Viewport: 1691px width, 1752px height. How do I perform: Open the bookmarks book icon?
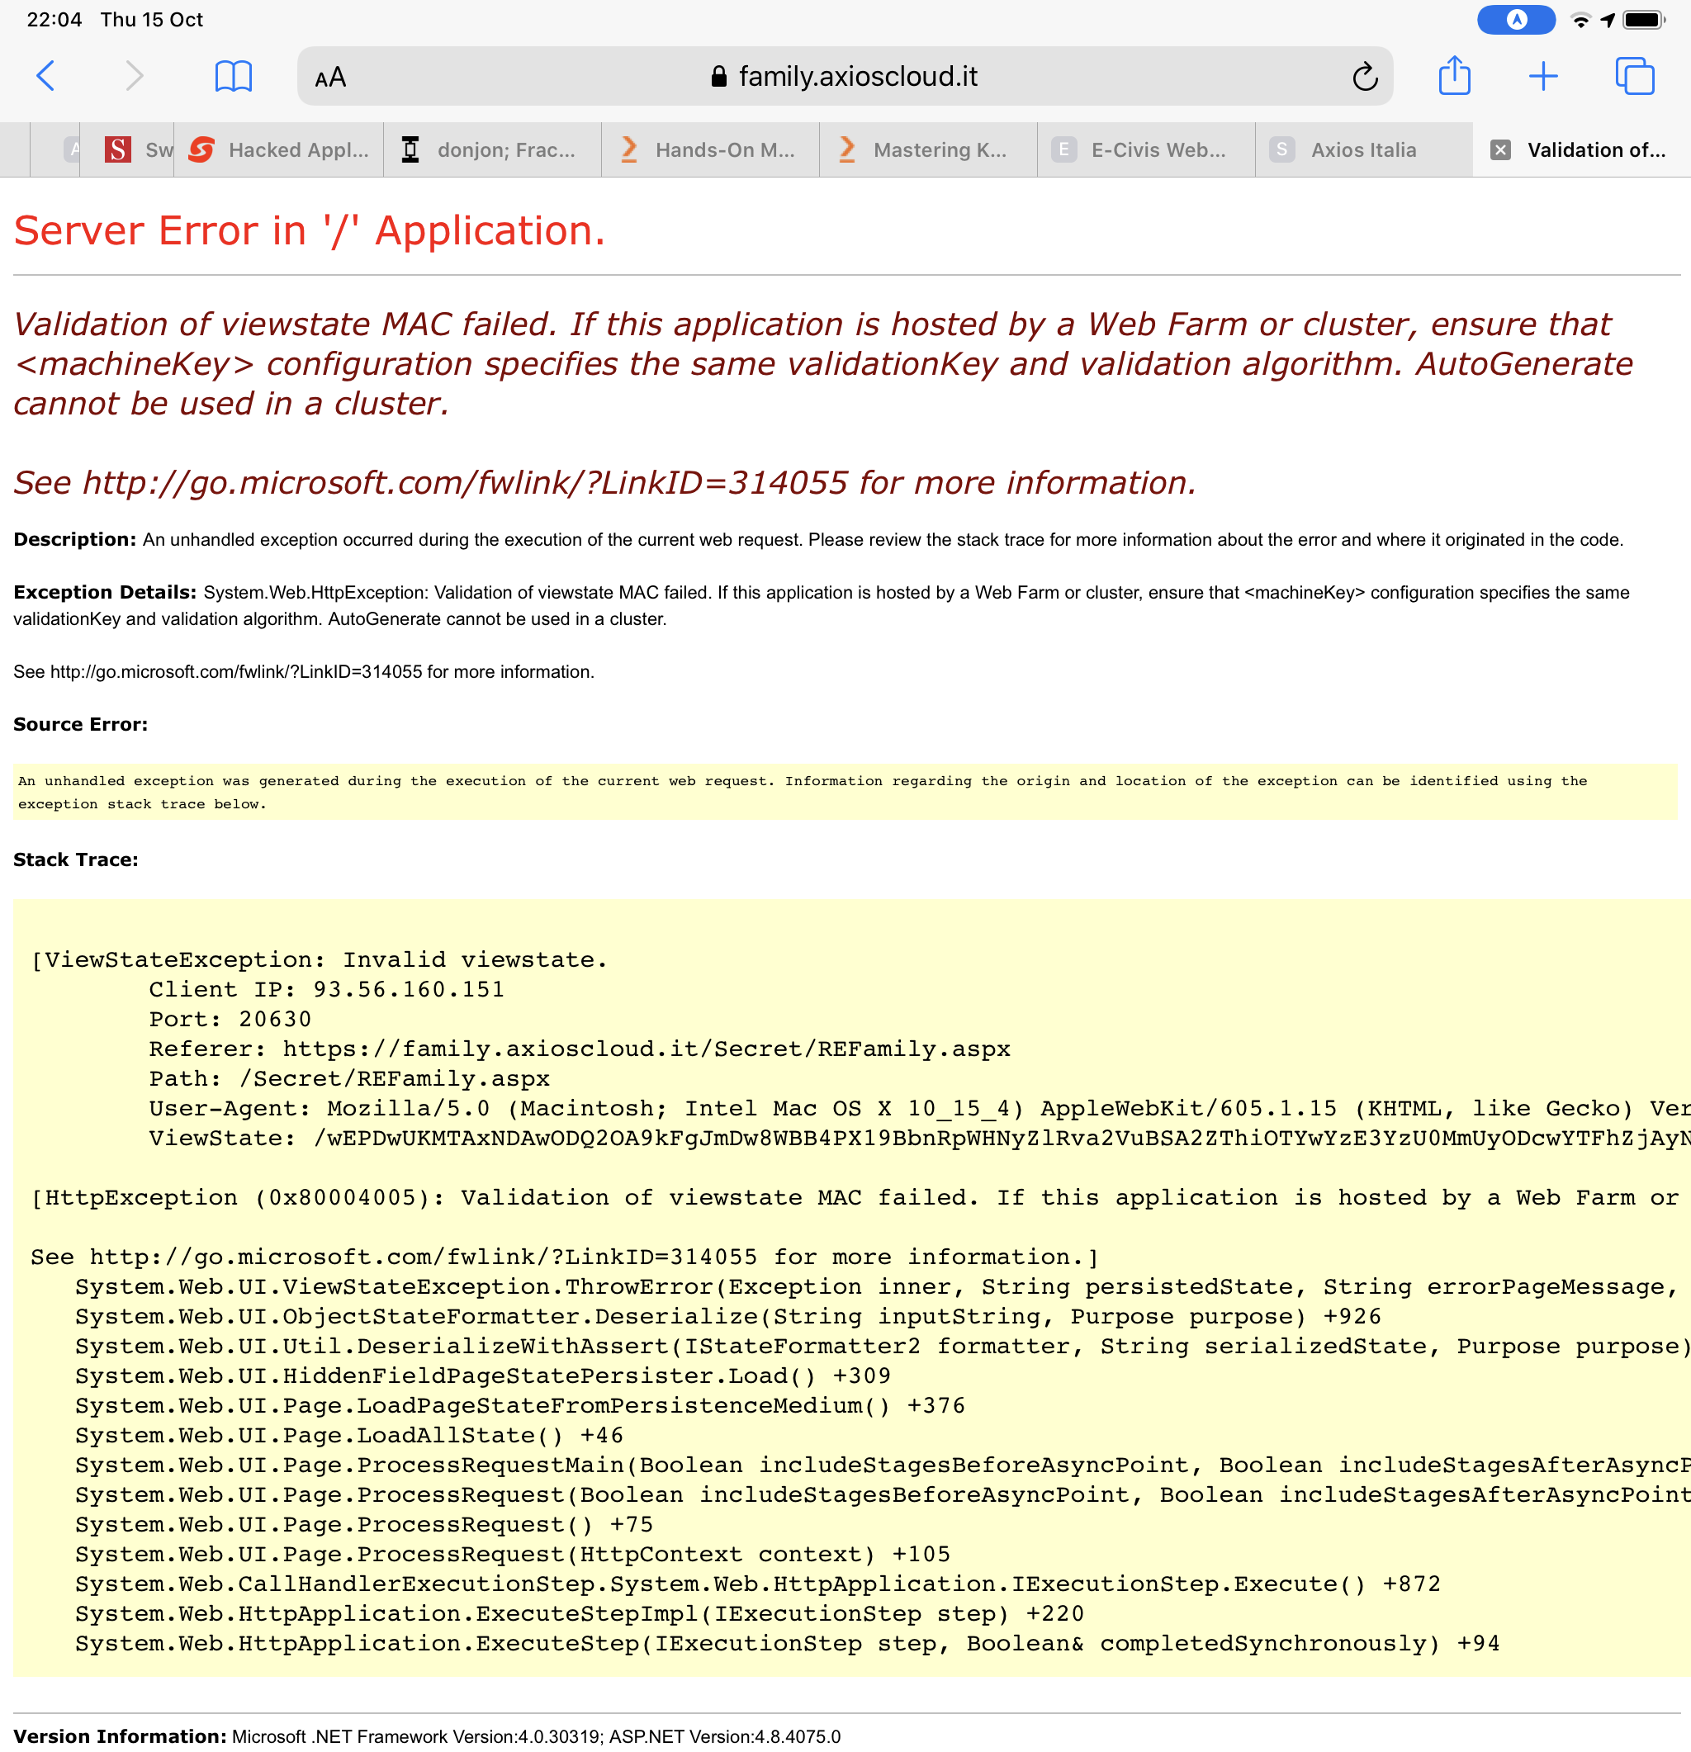click(234, 76)
